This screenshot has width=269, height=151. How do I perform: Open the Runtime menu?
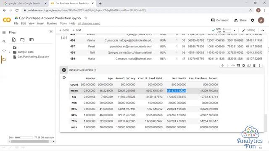tap(52, 23)
